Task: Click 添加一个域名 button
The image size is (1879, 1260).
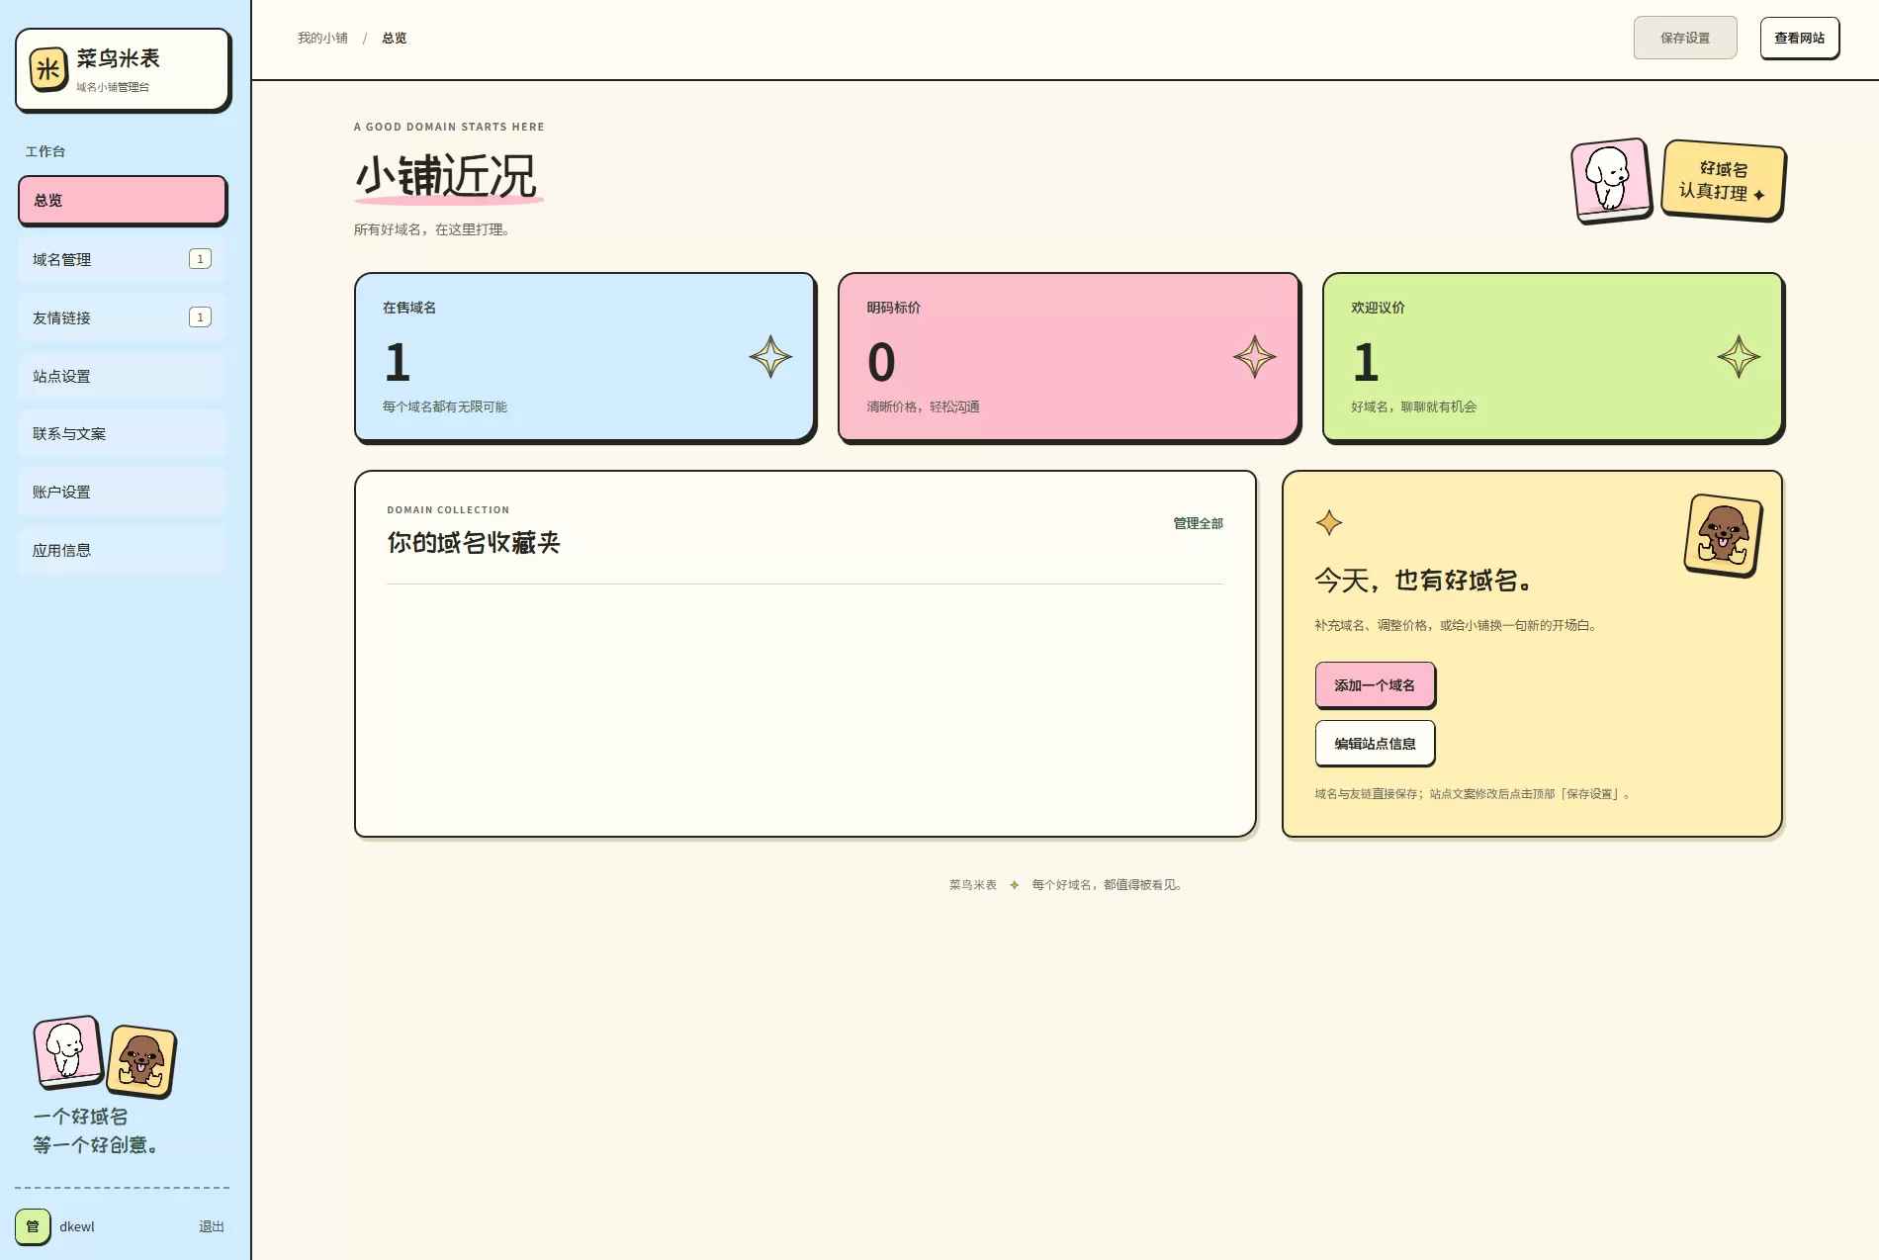Action: point(1375,684)
